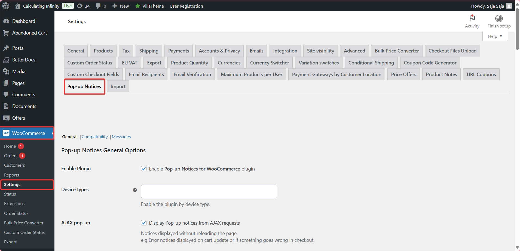Click the Device types input field
The width and height of the screenshot is (520, 251).
(x=209, y=191)
